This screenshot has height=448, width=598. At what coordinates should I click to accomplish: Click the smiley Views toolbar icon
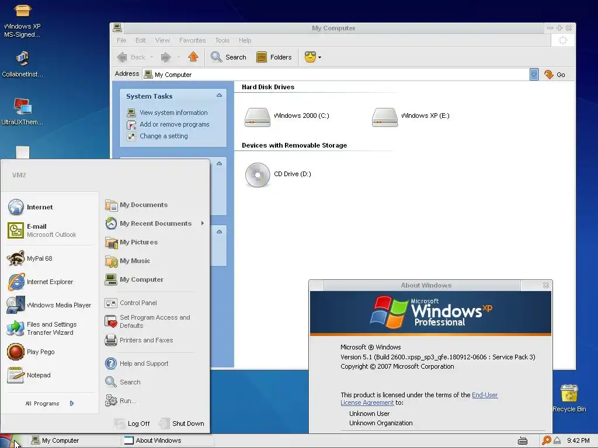tap(310, 57)
